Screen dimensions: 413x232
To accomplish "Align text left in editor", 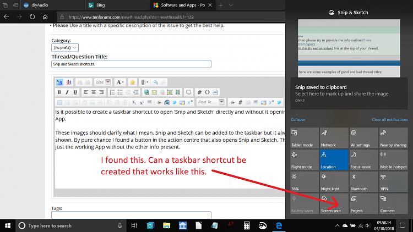I will (x=85, y=92).
